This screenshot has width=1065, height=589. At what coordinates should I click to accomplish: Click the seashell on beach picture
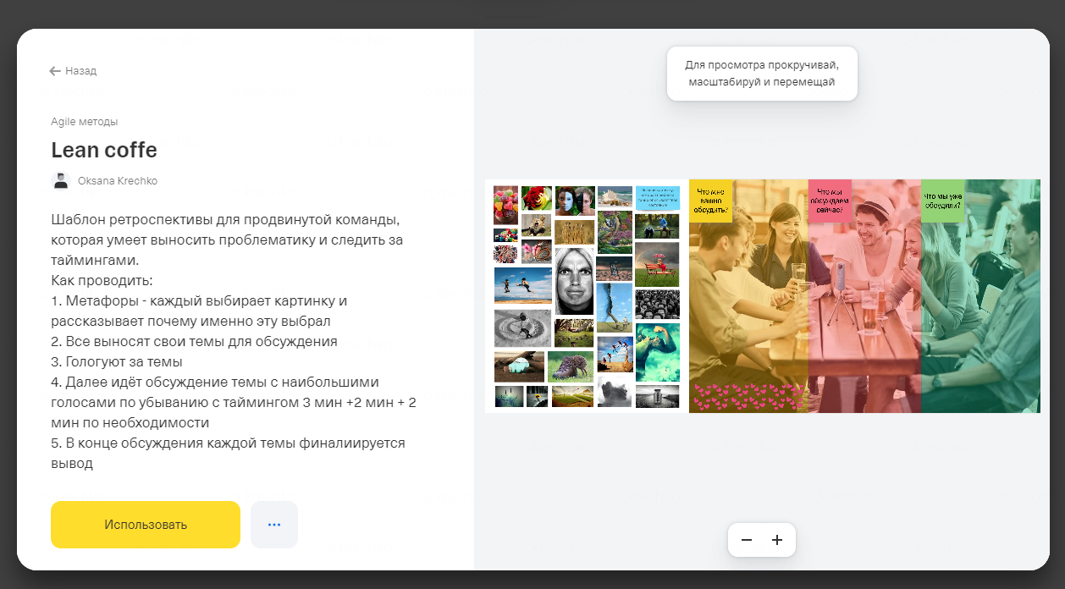pos(615,196)
